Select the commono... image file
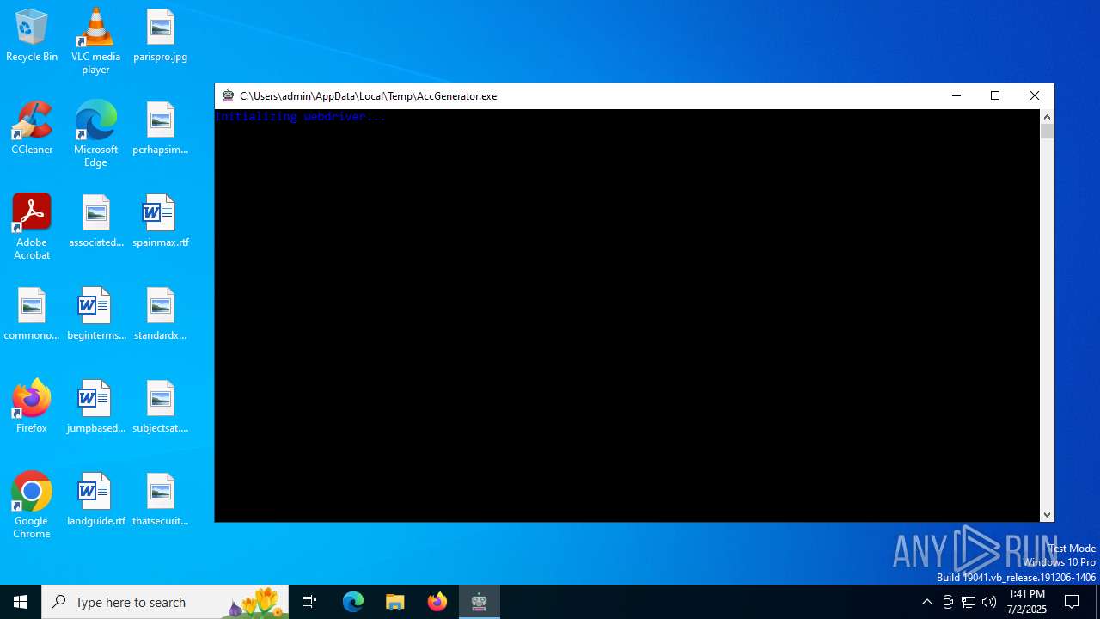This screenshot has height=619, width=1100. coord(32,314)
